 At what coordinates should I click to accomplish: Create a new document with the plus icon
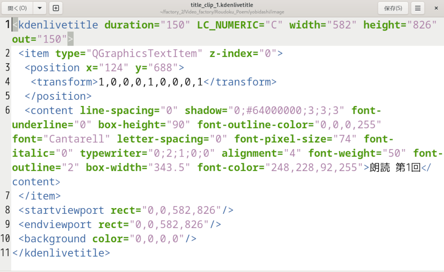point(55,8)
